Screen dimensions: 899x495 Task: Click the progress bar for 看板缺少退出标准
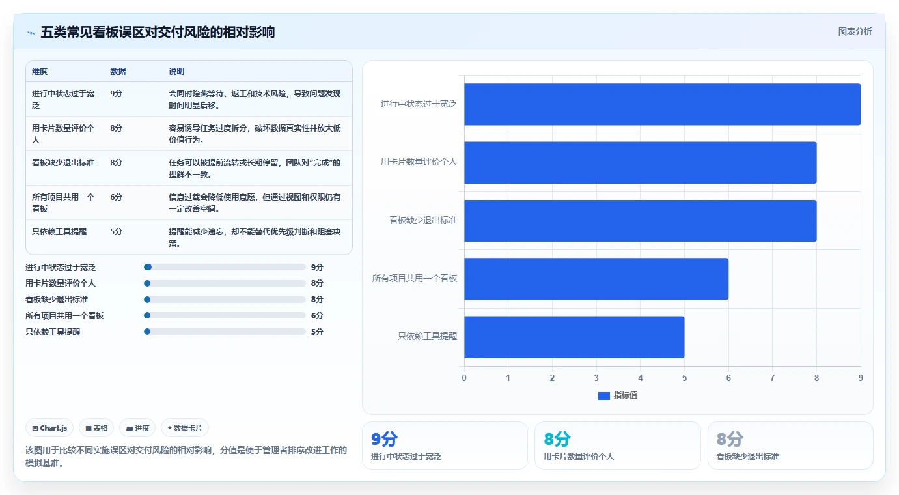pyautogui.click(x=225, y=300)
